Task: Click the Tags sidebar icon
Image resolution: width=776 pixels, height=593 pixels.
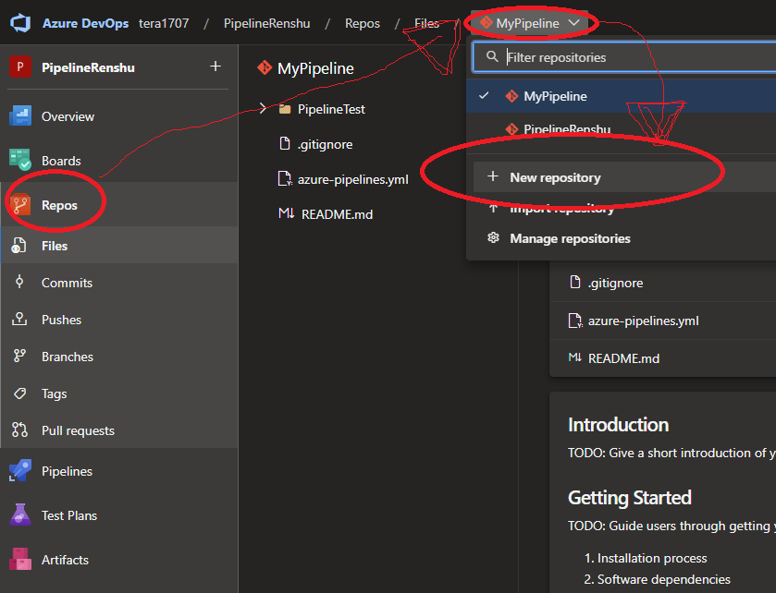Action: 19,393
